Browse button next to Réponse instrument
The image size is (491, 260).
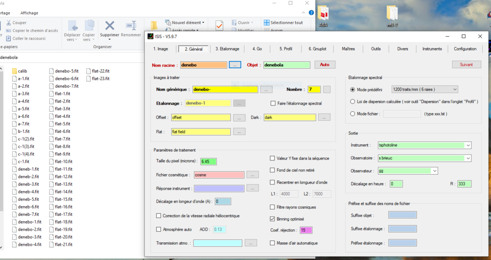(x=253, y=188)
